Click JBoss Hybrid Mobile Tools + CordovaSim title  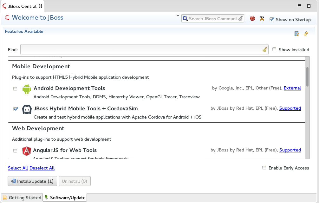click(x=86, y=109)
